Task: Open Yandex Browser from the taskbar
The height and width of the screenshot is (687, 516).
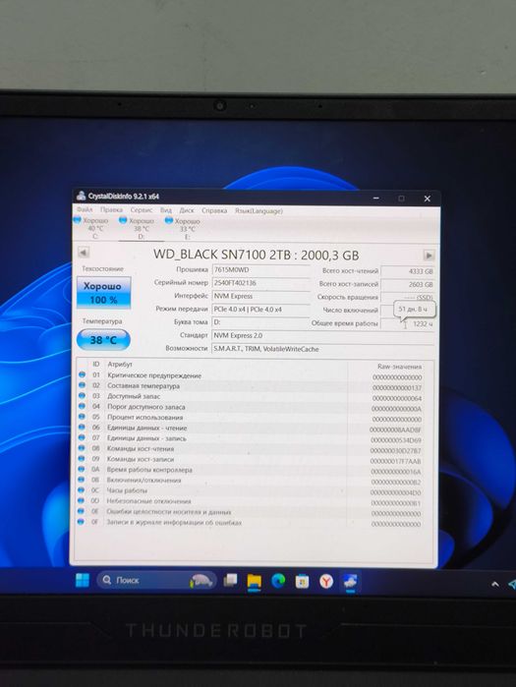Action: [326, 582]
